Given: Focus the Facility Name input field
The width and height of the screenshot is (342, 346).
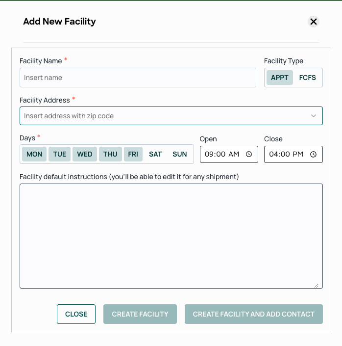Looking at the screenshot, I should [138, 78].
